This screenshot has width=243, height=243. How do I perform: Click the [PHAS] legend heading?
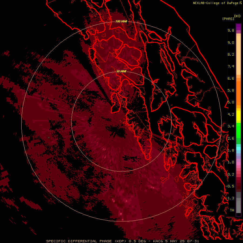(228, 19)
